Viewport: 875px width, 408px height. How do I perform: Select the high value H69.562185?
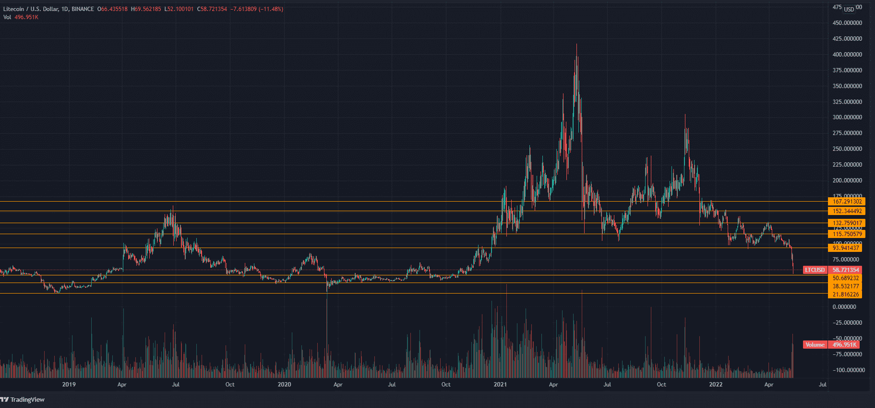coord(146,9)
